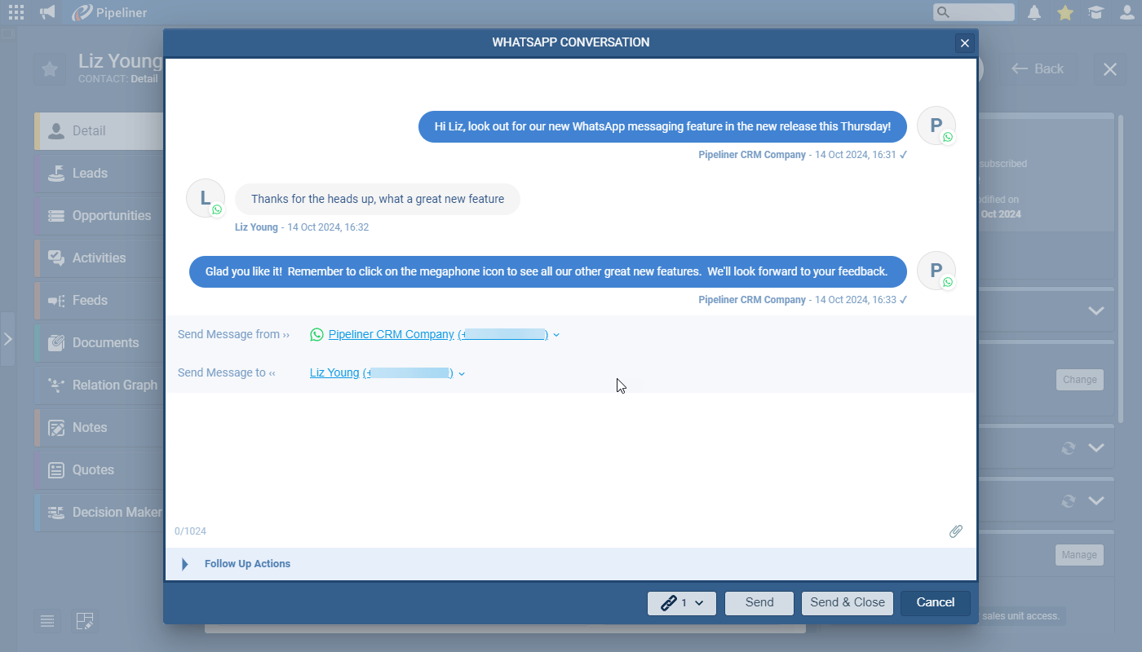This screenshot has width=1142, height=652.
Task: Click the favorite star beside Liz Young
Action: click(x=50, y=69)
